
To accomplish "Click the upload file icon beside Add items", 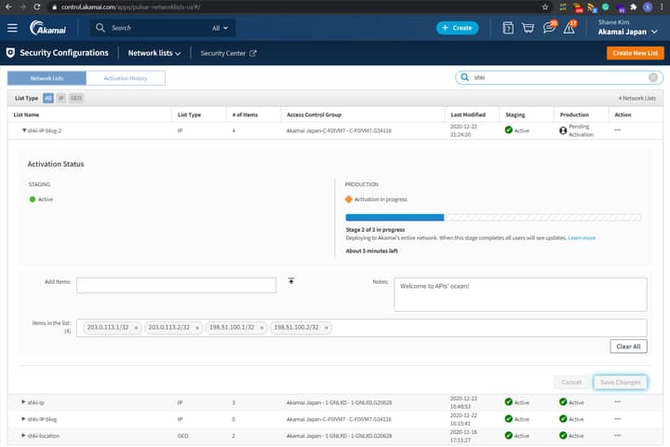I will (290, 281).
